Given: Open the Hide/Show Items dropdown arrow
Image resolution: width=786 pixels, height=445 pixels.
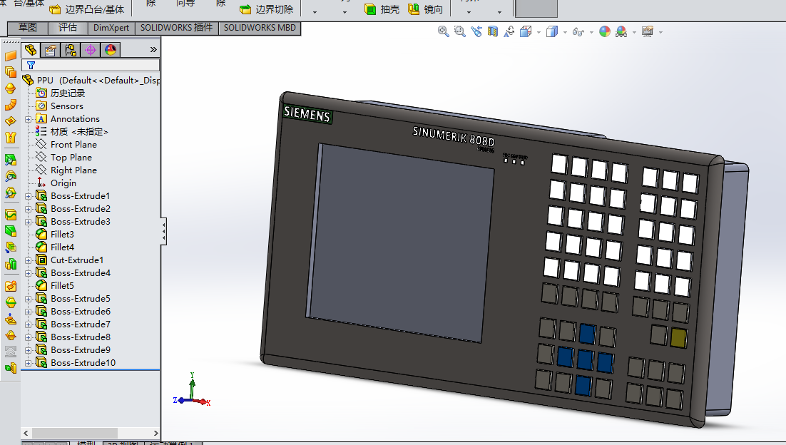Looking at the screenshot, I should click(591, 33).
